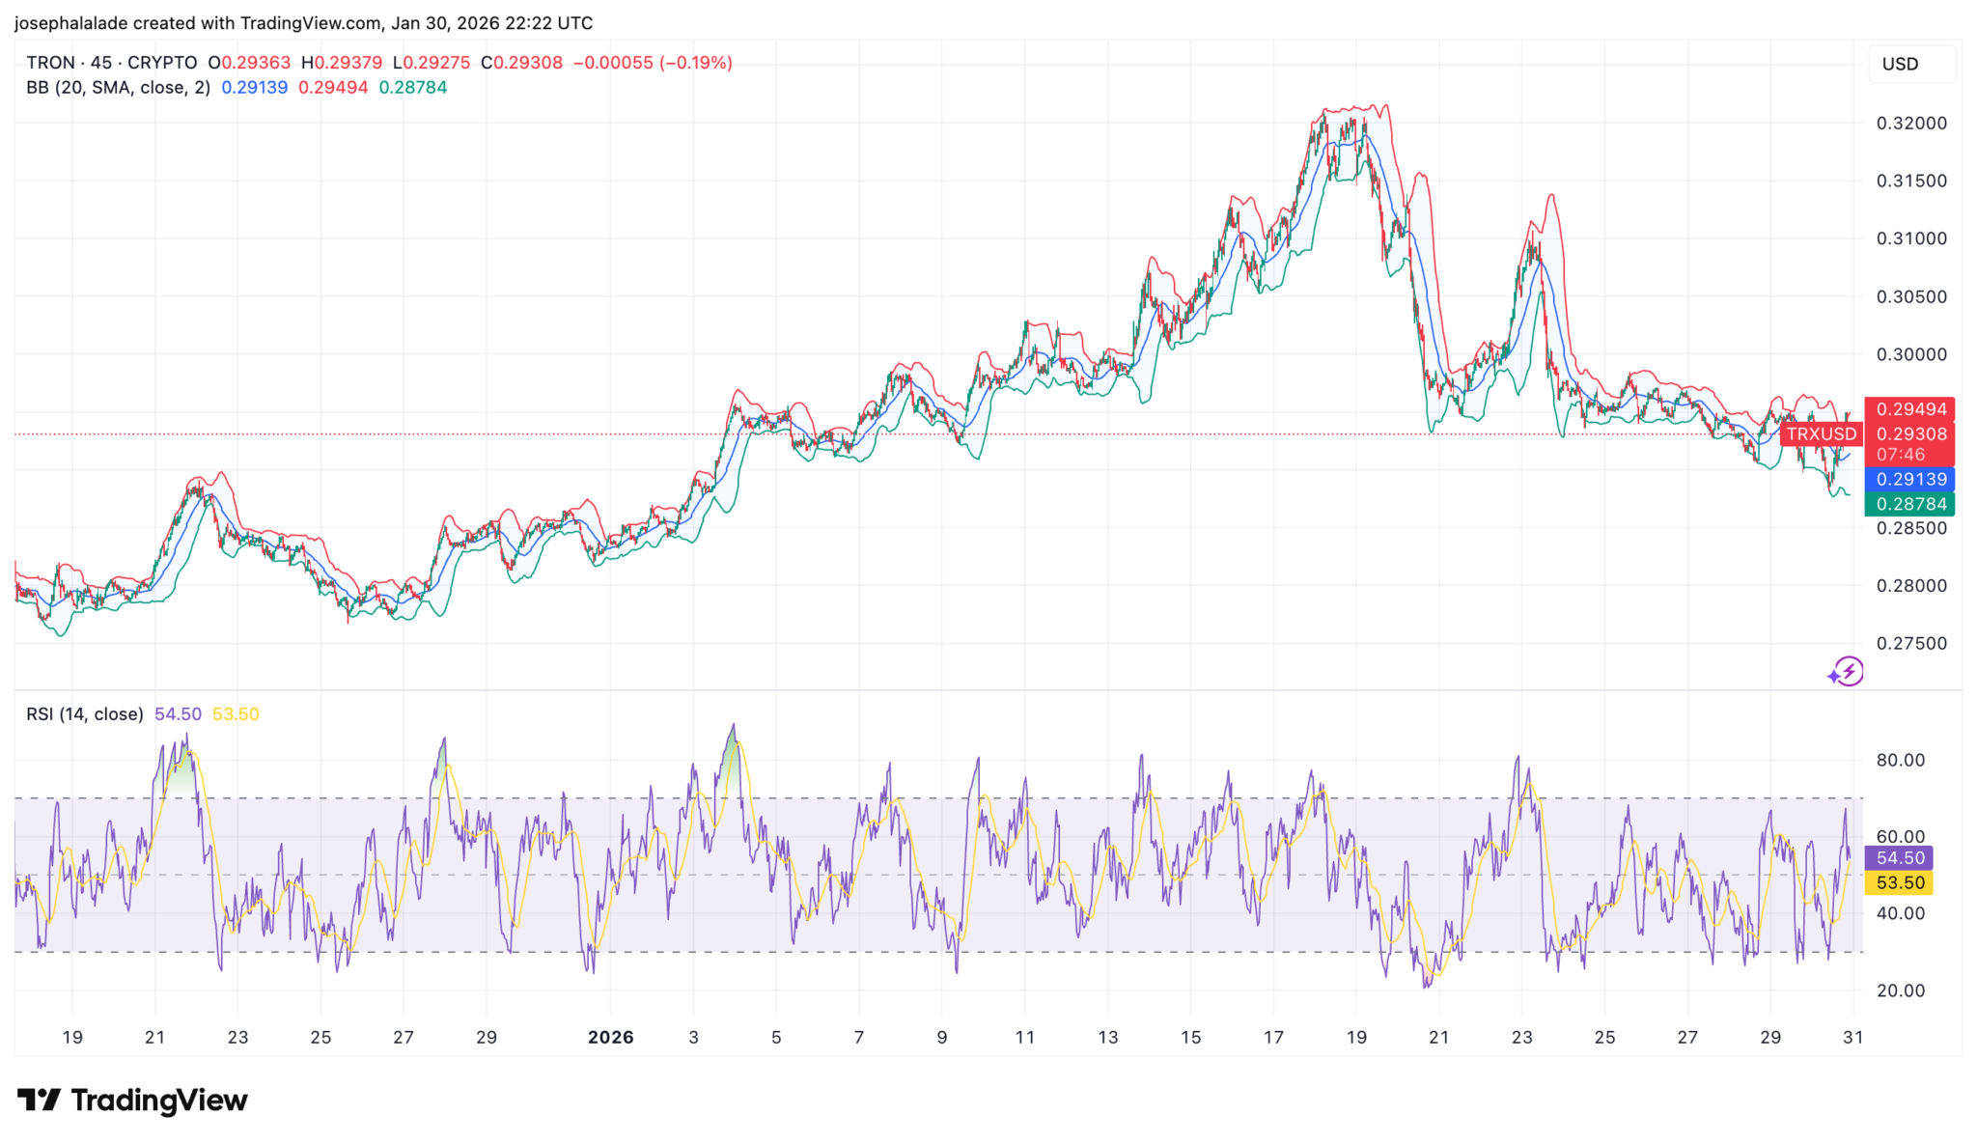Screen dimensions: 1977x1144
Task: Click the TradingView wordmark text
Action: pyautogui.click(x=159, y=1100)
